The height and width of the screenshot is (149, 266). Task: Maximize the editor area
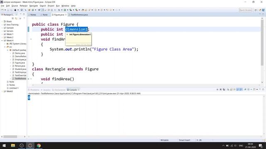coord(263,14)
